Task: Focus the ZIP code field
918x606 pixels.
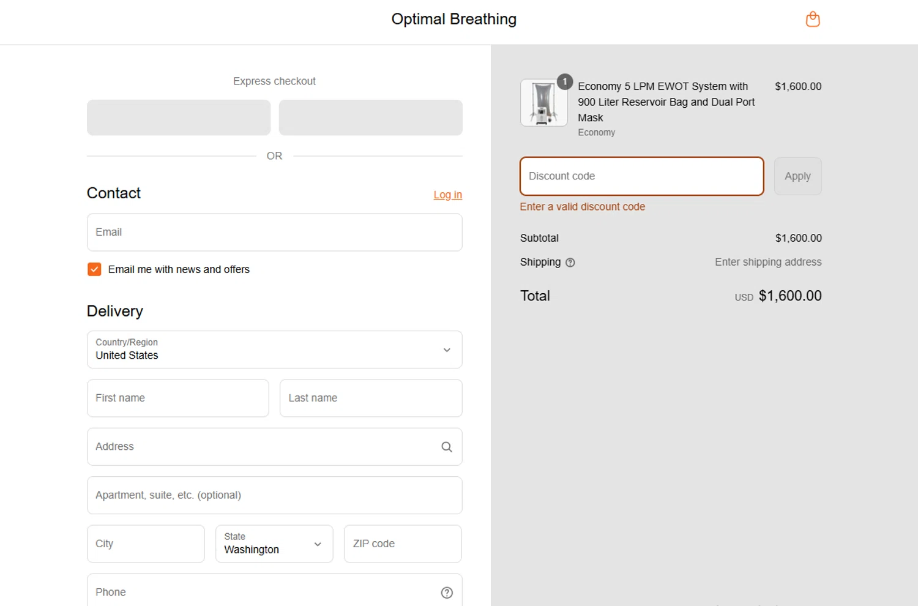Action: click(403, 544)
